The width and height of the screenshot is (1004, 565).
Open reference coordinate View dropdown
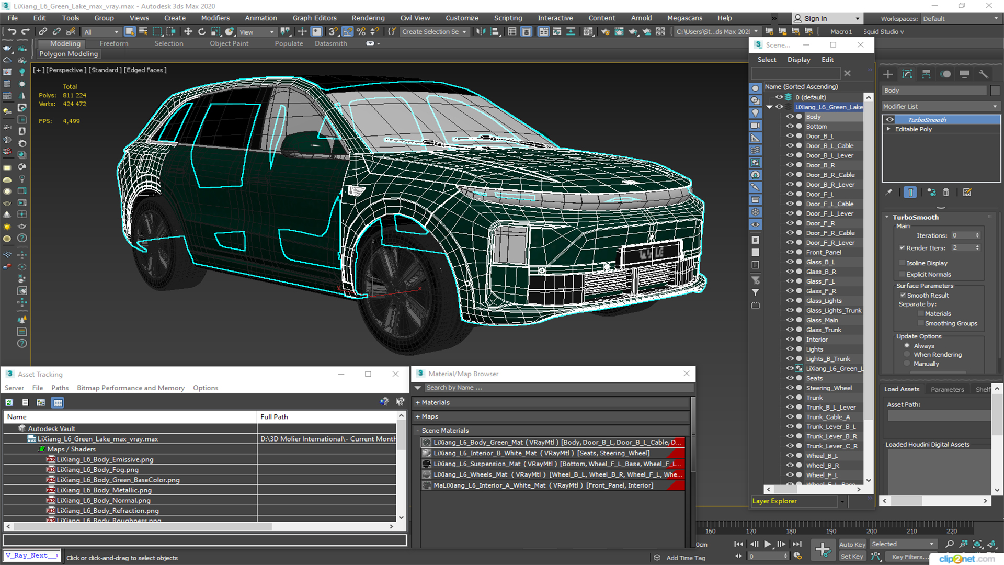(256, 32)
